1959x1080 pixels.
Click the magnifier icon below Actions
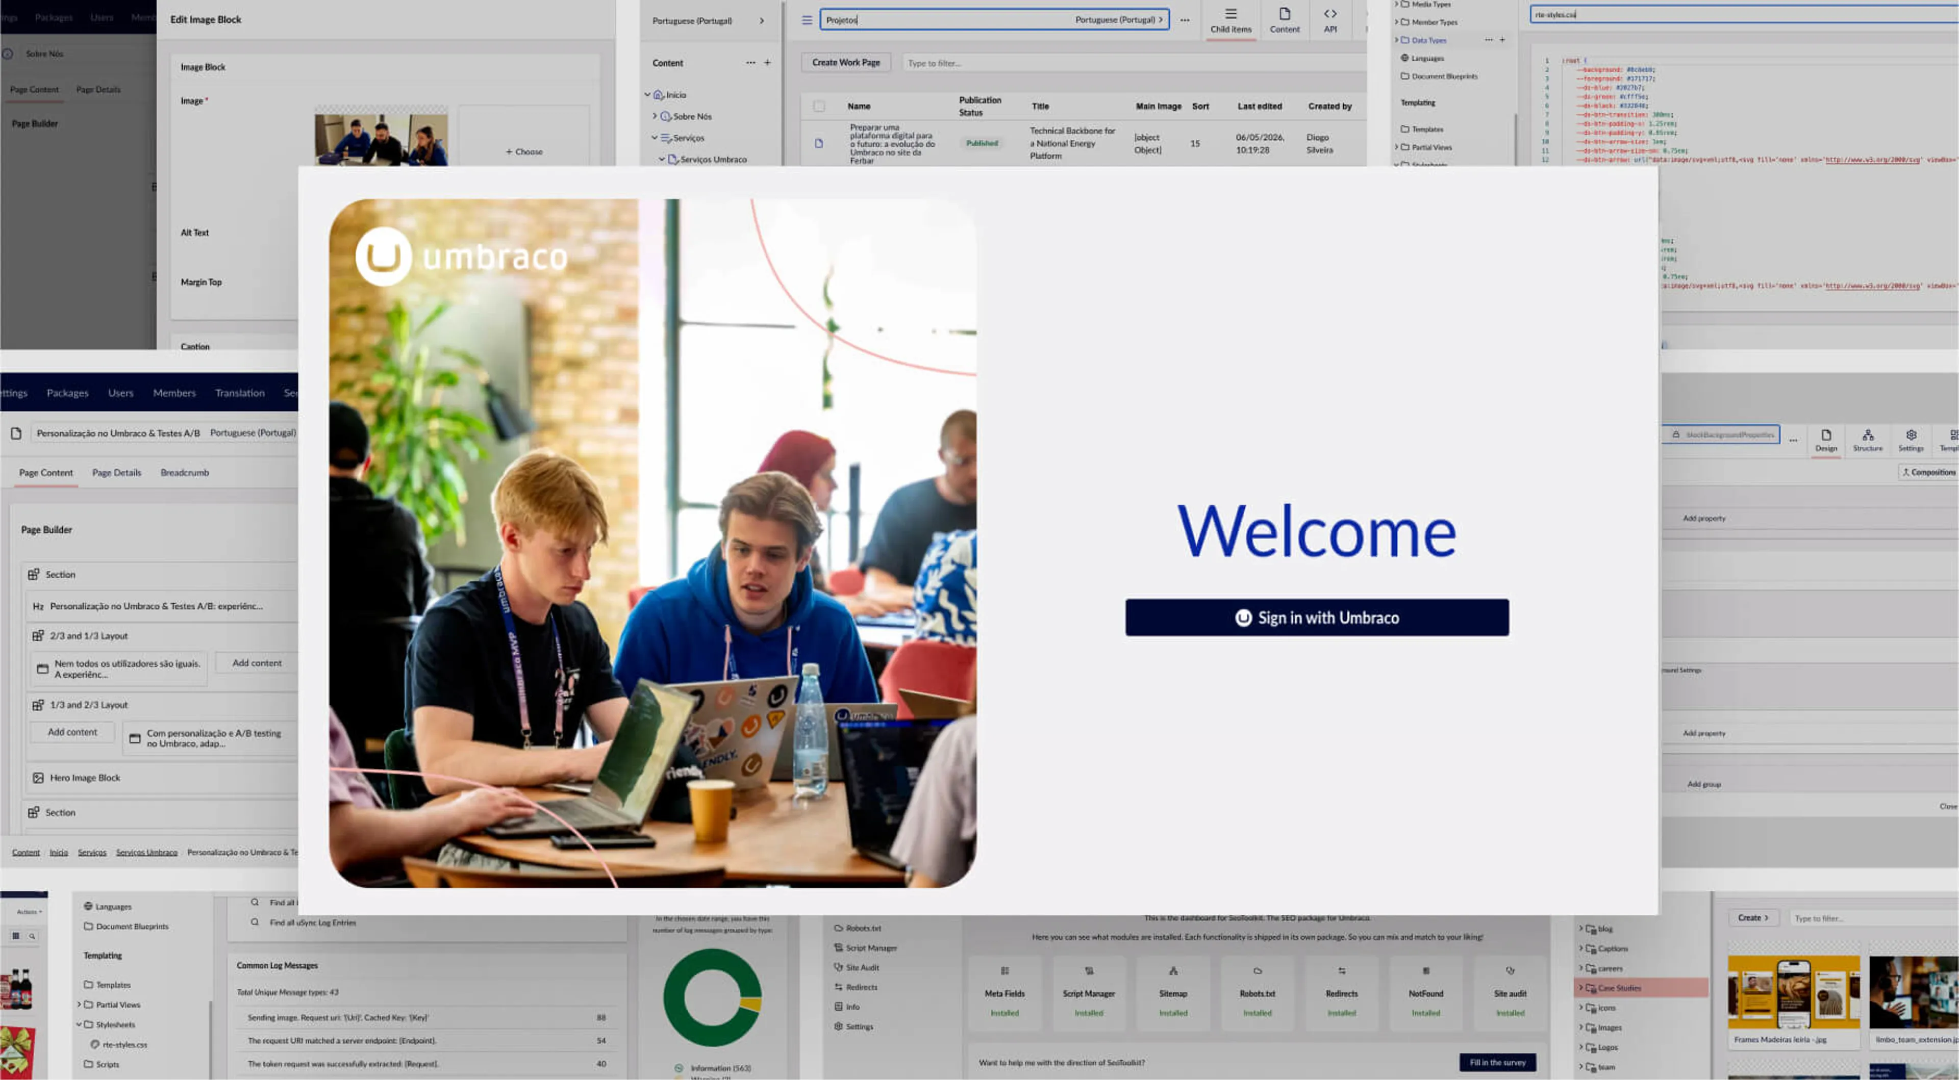[32, 936]
